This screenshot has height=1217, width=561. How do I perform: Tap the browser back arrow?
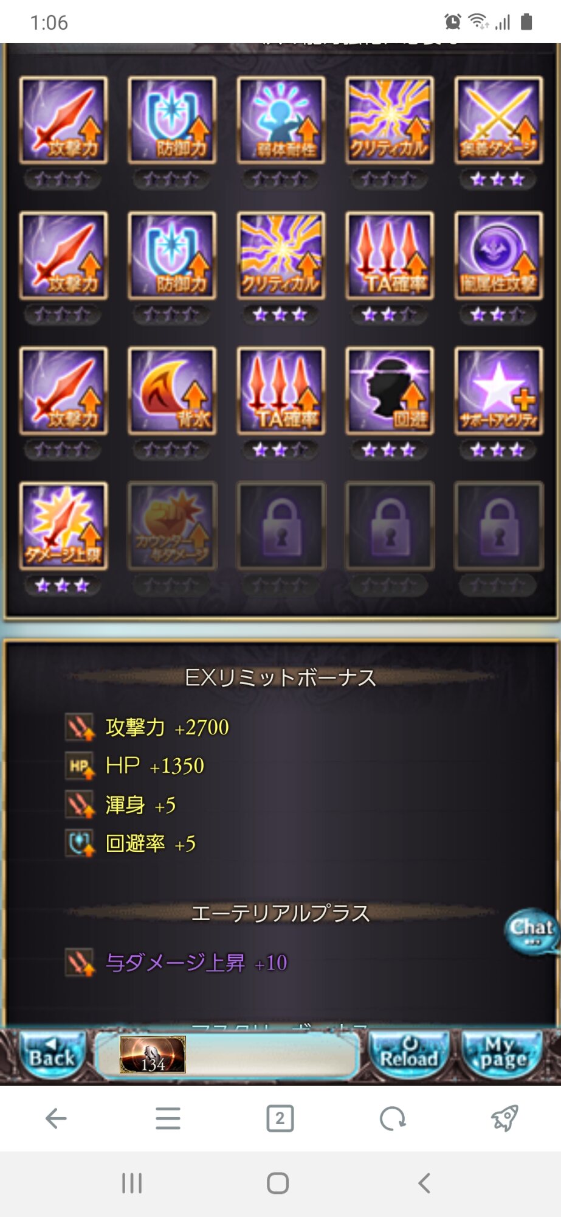click(56, 1118)
